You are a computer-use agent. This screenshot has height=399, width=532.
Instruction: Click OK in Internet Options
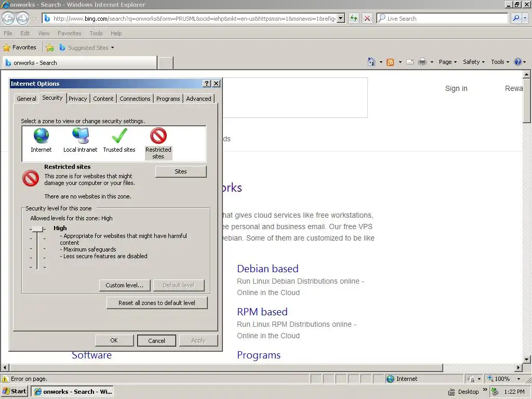tap(114, 340)
